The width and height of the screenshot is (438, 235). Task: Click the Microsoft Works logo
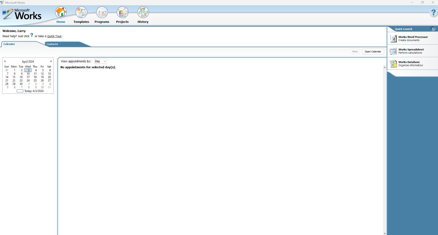point(22,14)
